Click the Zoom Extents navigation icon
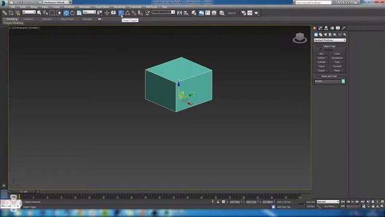This screenshot has height=217, width=385. pos(378,202)
